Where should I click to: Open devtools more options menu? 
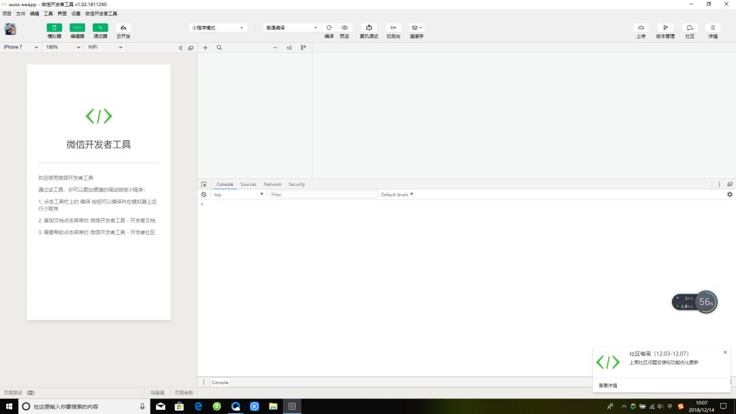point(719,185)
